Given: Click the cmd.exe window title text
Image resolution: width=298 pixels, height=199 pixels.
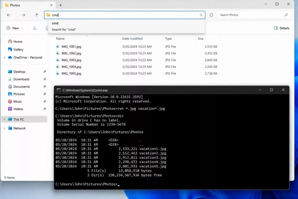Looking at the screenshot, I should [85, 90].
